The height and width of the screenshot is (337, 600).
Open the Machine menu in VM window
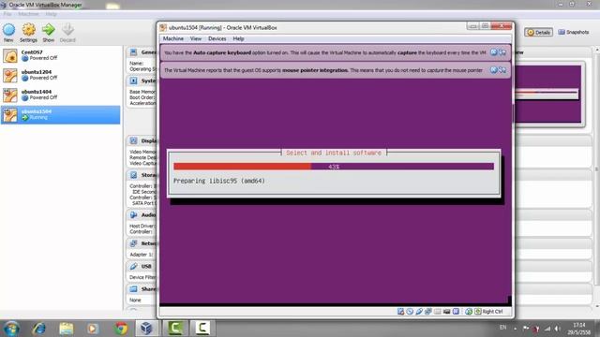click(172, 38)
